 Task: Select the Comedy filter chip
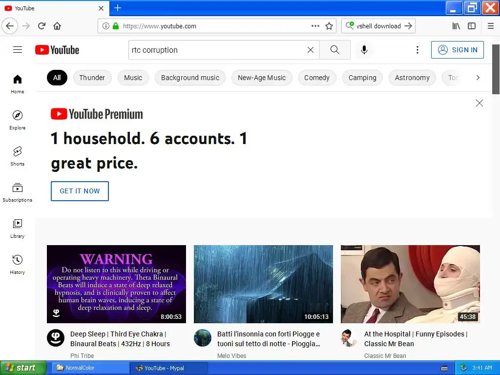coord(317,78)
